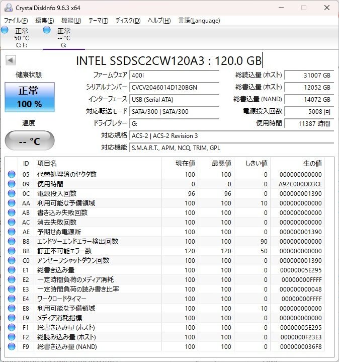339x362 pixels.
Task: Click blue status icon for row AE
Action: 12,232
